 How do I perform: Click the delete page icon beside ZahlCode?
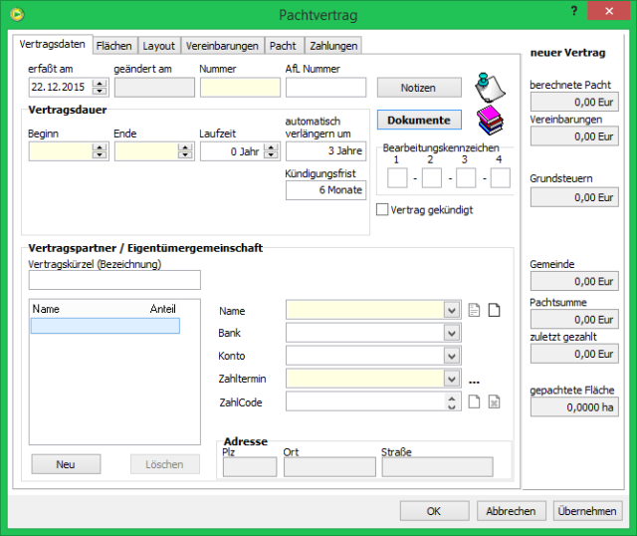(x=494, y=402)
